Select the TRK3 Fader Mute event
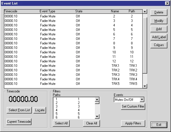171x132 pixels. click(73, 75)
